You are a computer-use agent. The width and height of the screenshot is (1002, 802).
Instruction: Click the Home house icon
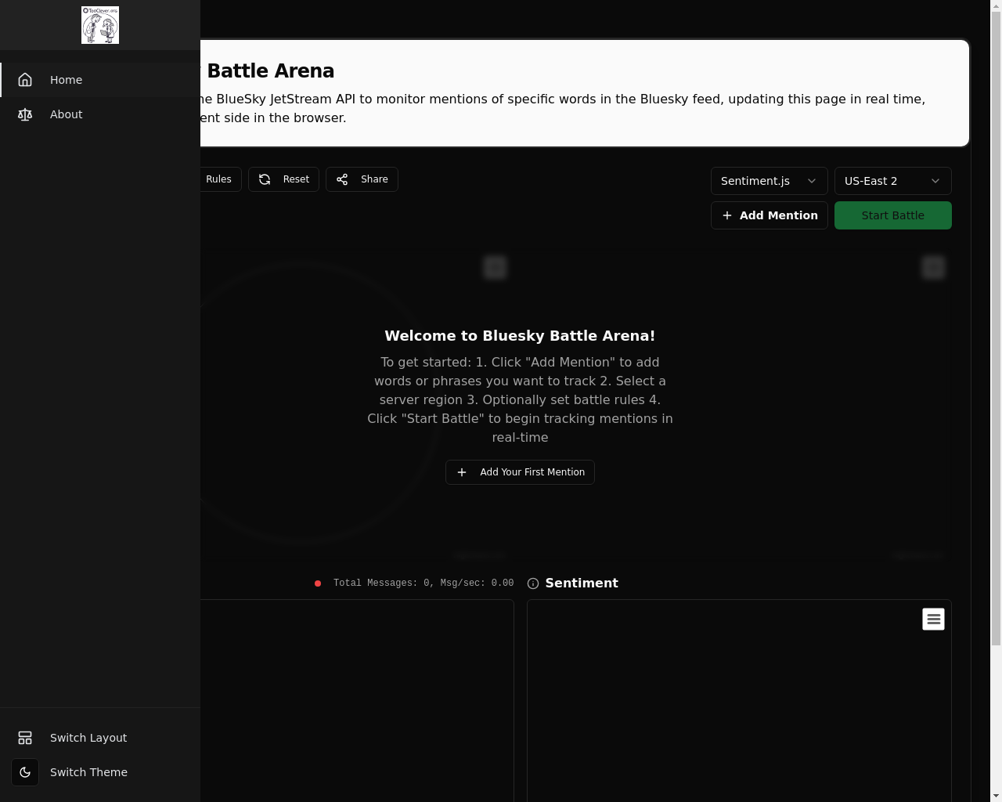pos(25,80)
